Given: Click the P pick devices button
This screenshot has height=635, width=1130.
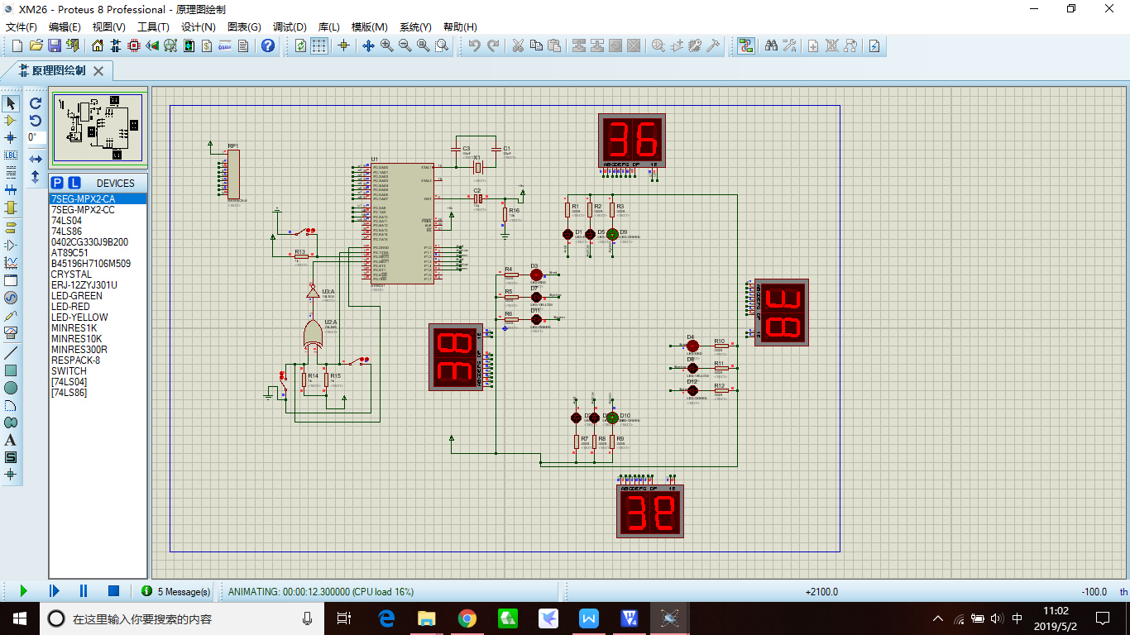Looking at the screenshot, I should [x=57, y=183].
